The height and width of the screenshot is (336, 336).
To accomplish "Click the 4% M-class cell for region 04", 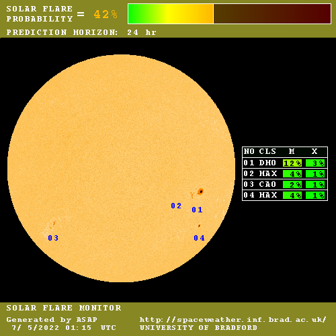I will coord(292,196).
